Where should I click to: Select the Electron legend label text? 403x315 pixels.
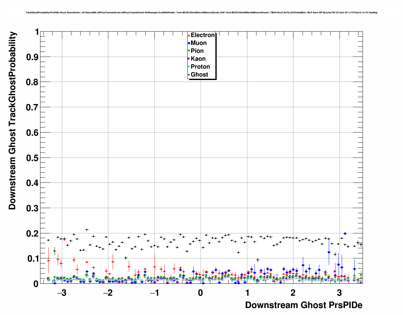[203, 35]
